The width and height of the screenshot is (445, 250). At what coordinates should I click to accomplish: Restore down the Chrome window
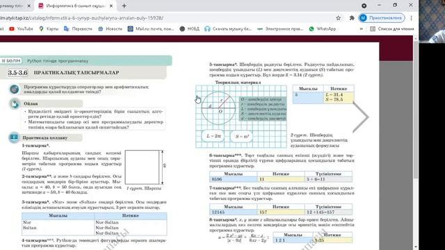point(395,5)
